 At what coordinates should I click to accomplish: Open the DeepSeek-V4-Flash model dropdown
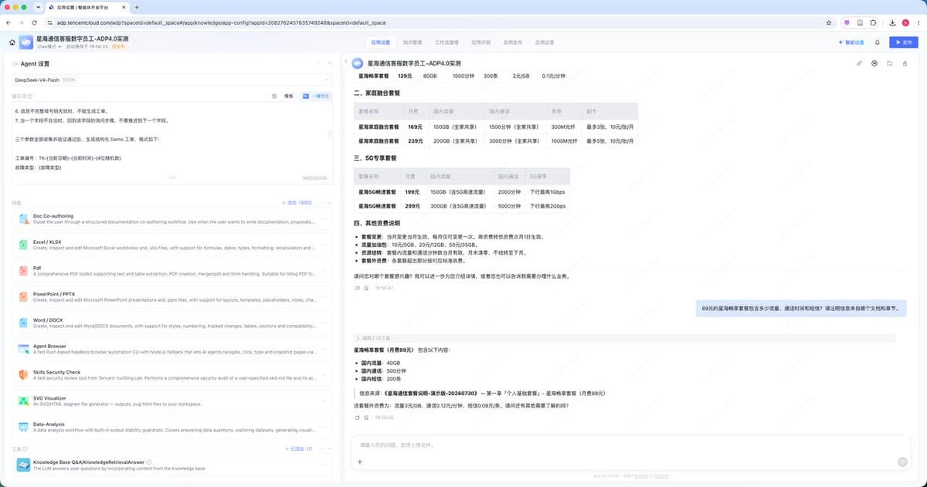point(173,79)
